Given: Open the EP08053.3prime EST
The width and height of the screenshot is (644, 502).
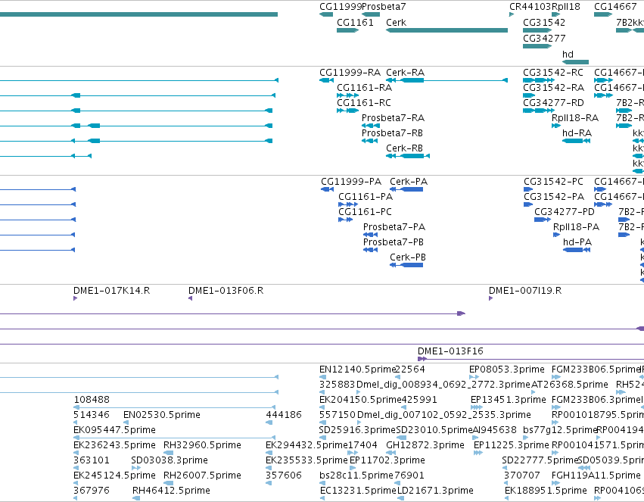Looking at the screenshot, I should click(x=474, y=377).
